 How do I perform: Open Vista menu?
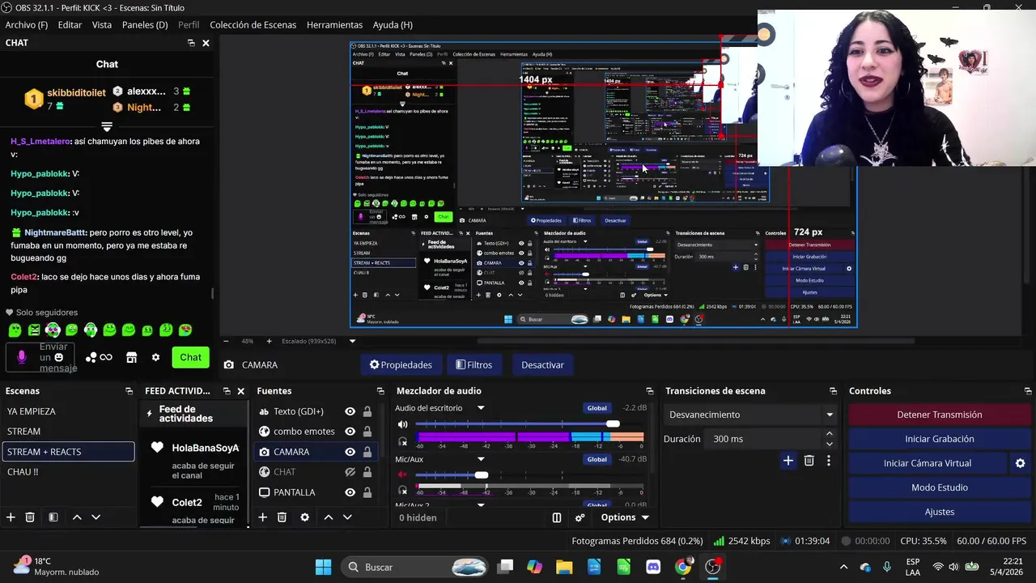click(102, 25)
